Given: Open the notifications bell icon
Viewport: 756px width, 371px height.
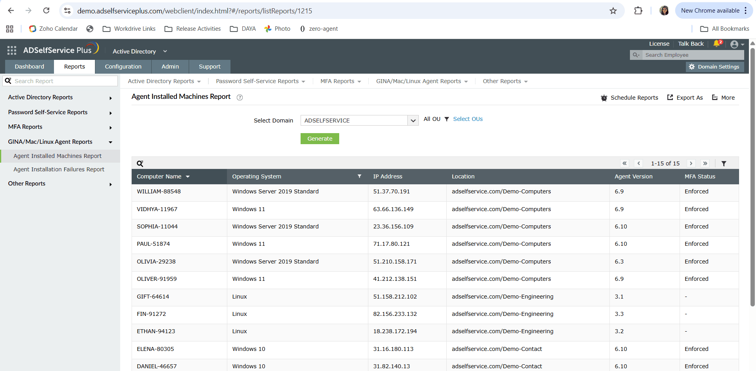Looking at the screenshot, I should tap(717, 43).
